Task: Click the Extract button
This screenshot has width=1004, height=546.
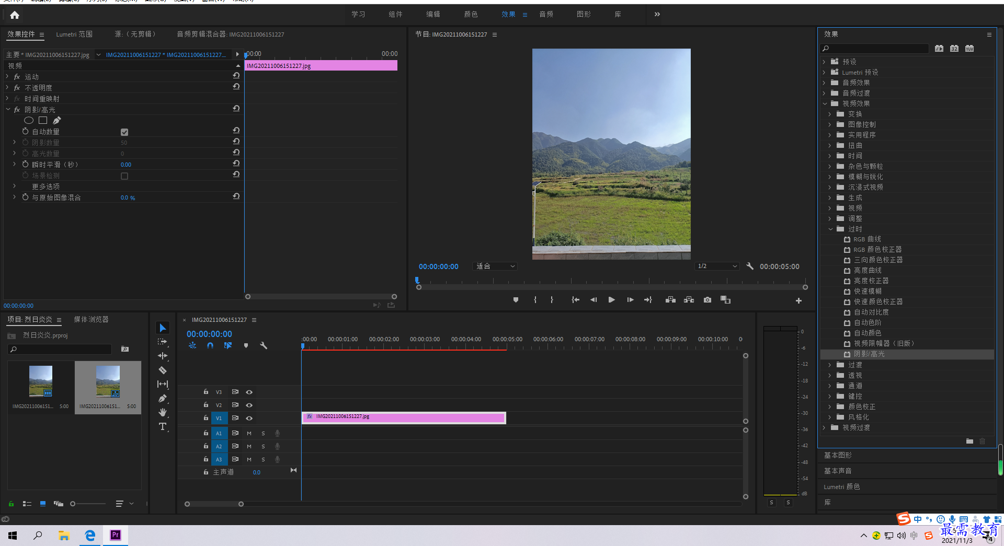Action: point(689,300)
